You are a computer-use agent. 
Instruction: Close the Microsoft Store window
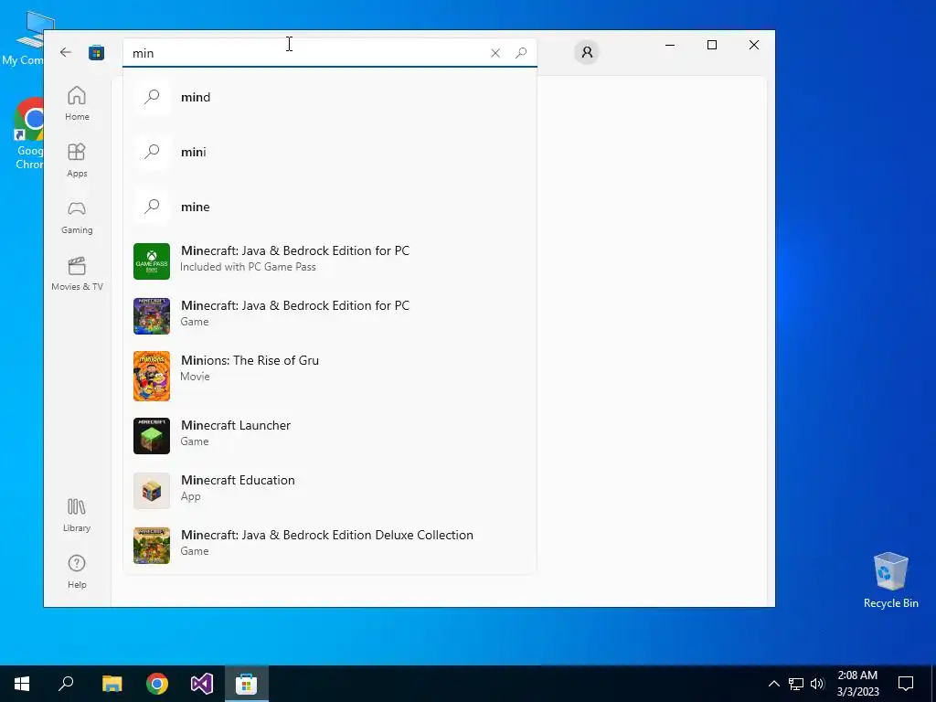click(754, 45)
